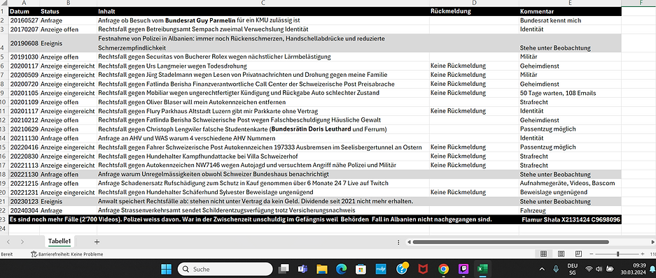Click horizontal scrollbar left arrow
Viewport: 656px width, 278px height.
[x=409, y=242]
